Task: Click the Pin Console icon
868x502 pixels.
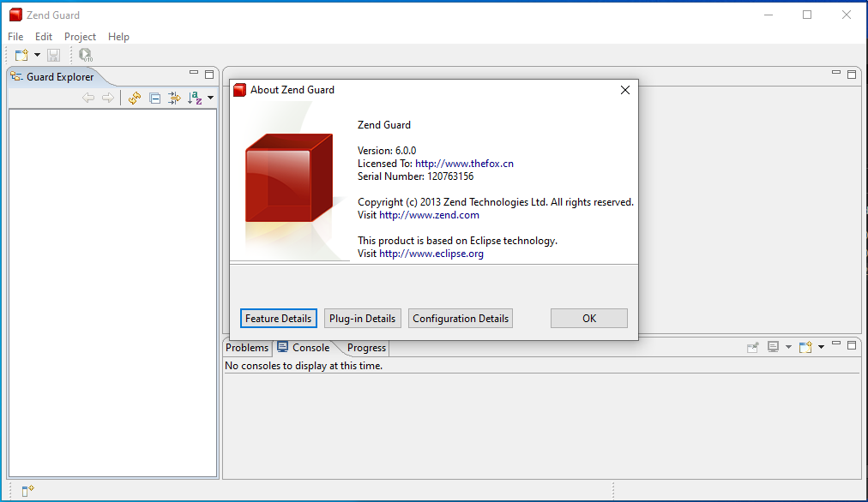Action: click(x=753, y=347)
